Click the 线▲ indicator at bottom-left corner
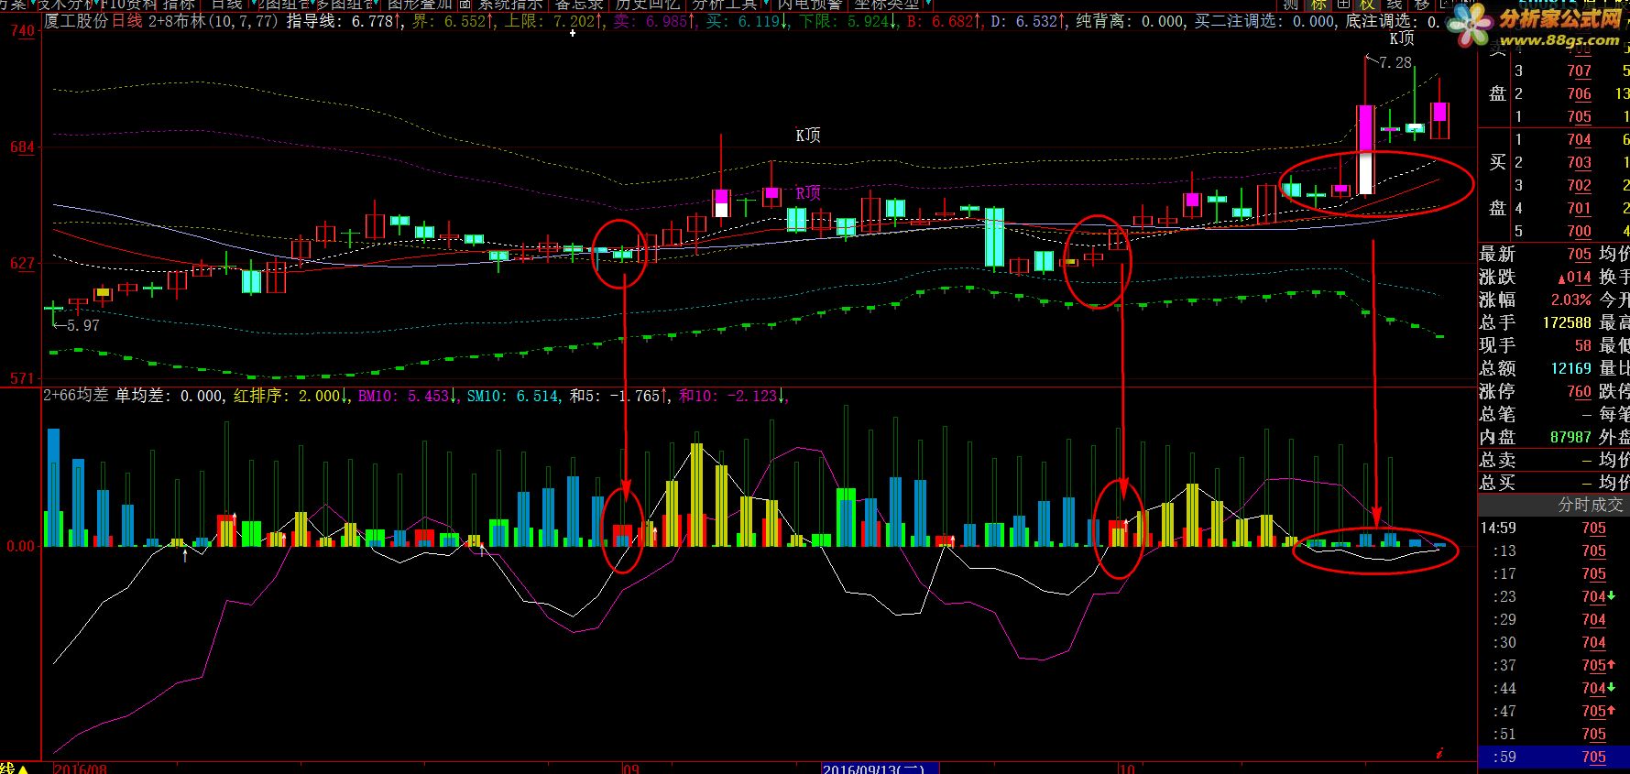The image size is (1630, 774). [14, 768]
